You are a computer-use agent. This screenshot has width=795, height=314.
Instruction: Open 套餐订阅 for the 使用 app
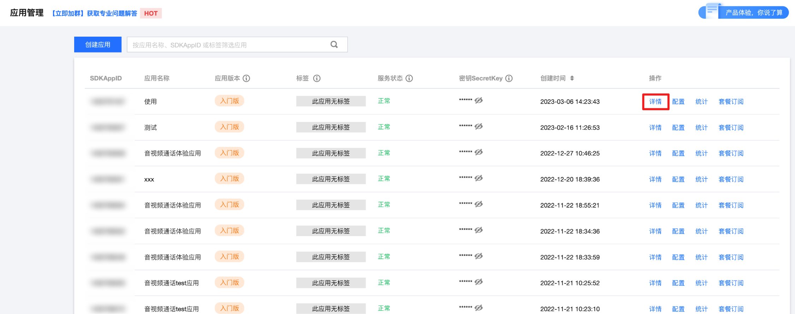(x=731, y=101)
